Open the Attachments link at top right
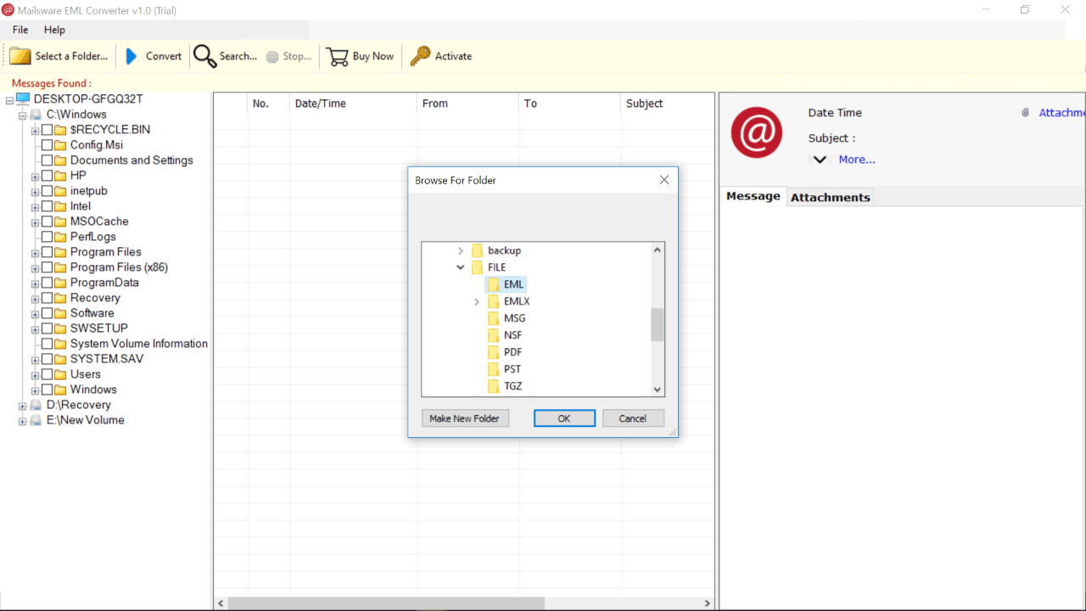This screenshot has height=611, width=1086. tap(1062, 113)
